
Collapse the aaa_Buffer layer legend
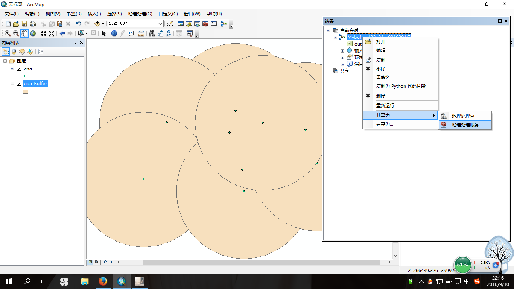12,84
